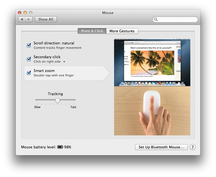Click the Secondary click label
216x177 pixels.
[x=47, y=57]
